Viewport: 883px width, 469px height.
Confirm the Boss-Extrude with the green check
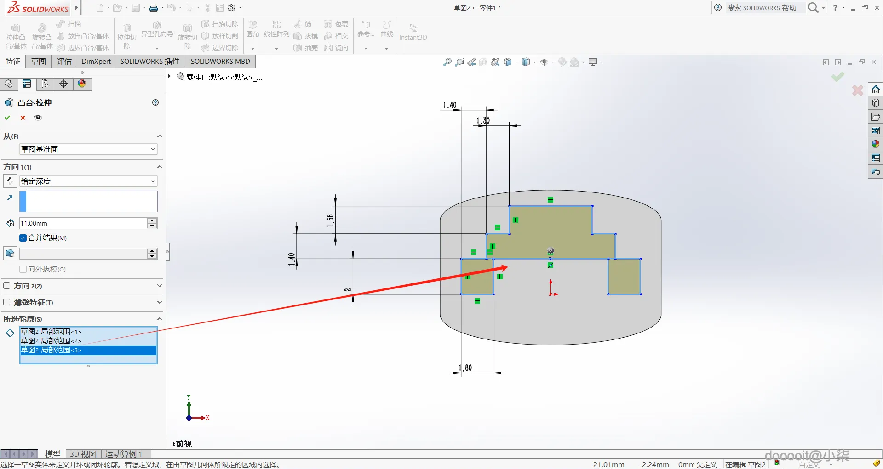click(7, 118)
